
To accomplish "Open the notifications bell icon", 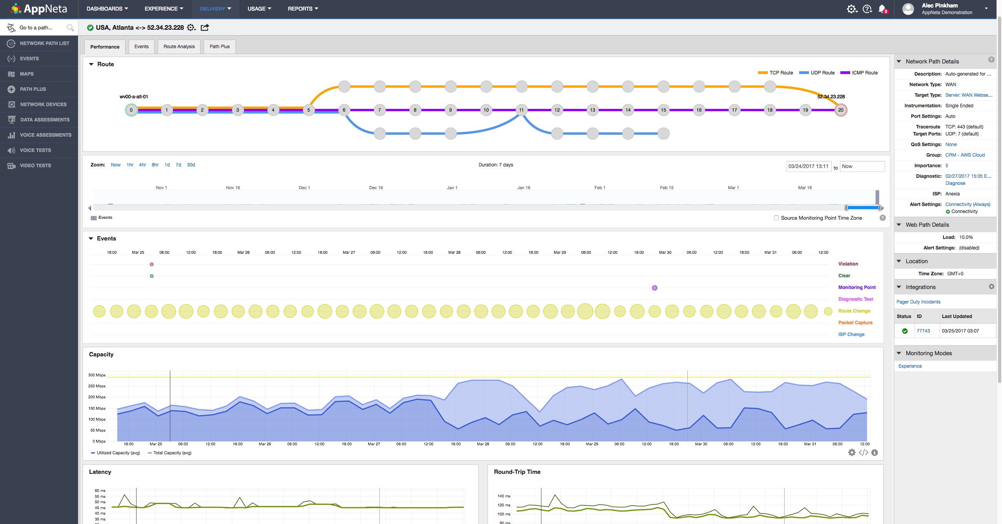I will tap(882, 9).
